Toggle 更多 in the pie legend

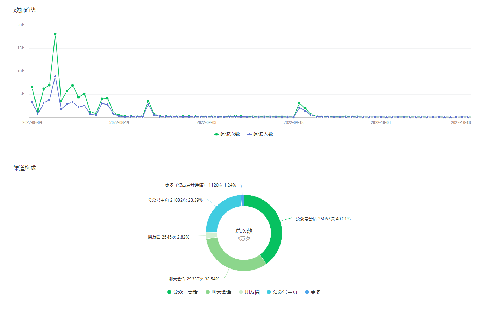(x=313, y=292)
